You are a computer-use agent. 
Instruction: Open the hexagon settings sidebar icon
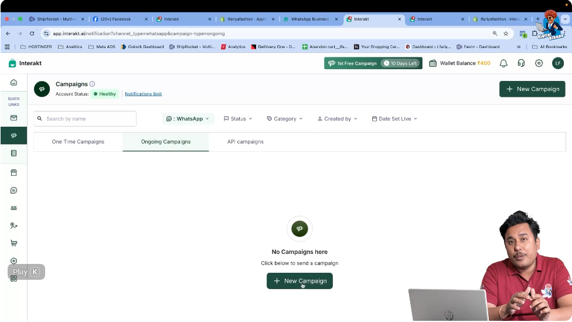pos(13,260)
